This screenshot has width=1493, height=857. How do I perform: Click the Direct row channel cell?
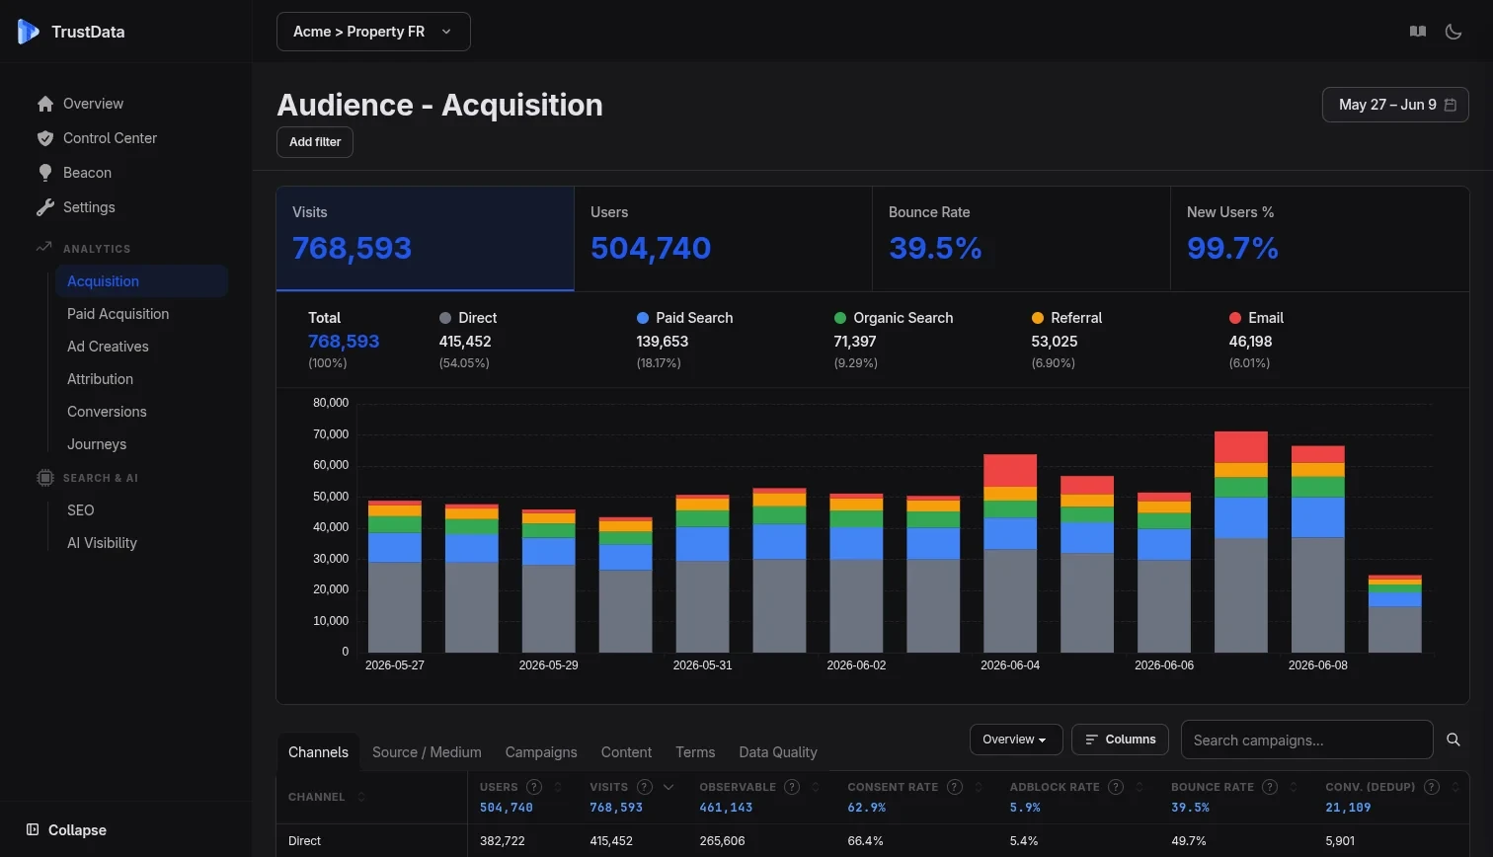pyautogui.click(x=371, y=841)
